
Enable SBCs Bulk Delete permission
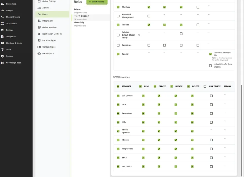pos(211,158)
